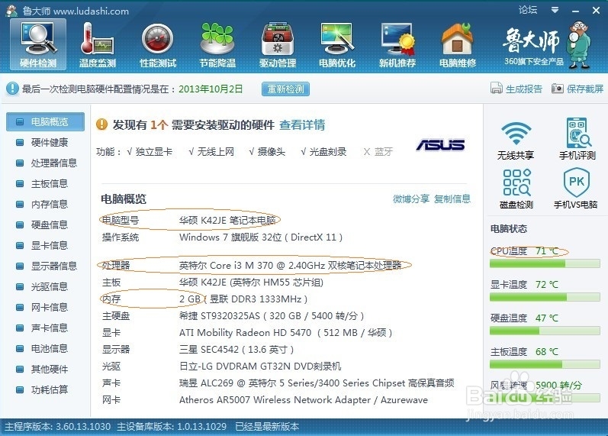608x436 pixels.
Task: Launch the 性能测试 performance test
Action: (x=157, y=44)
